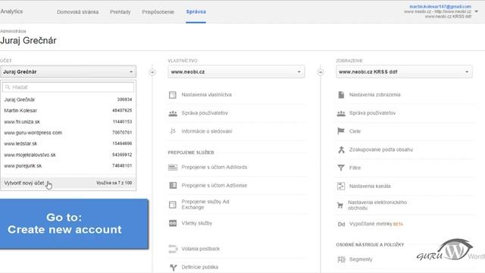The image size is (485, 273).
Task: Click the shopping cart e-commerce settings icon
Action: (340, 206)
